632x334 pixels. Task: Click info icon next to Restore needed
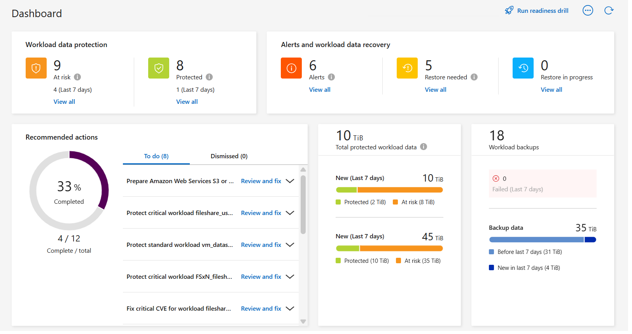point(474,77)
